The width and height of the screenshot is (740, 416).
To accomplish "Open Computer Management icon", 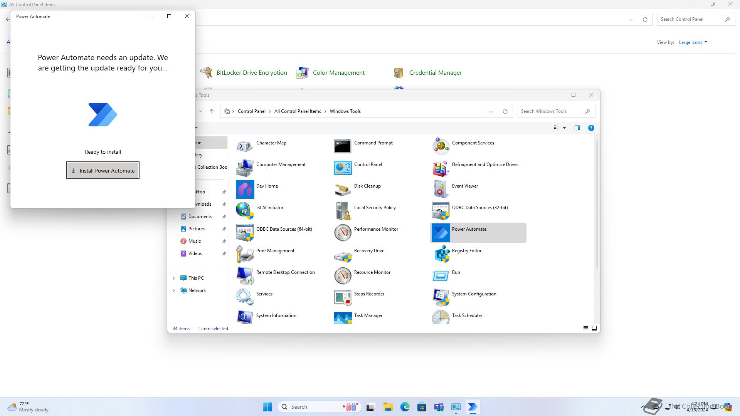I will click(245, 168).
